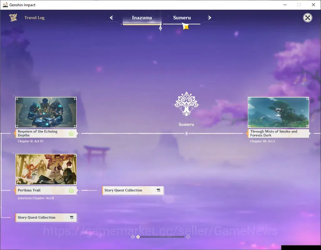Expand the Story Quest Collection beside Perilous Trail
The height and width of the screenshot is (250, 321).
[x=133, y=191]
